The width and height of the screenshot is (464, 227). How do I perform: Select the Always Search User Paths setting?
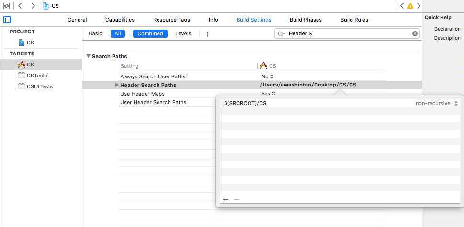click(153, 76)
